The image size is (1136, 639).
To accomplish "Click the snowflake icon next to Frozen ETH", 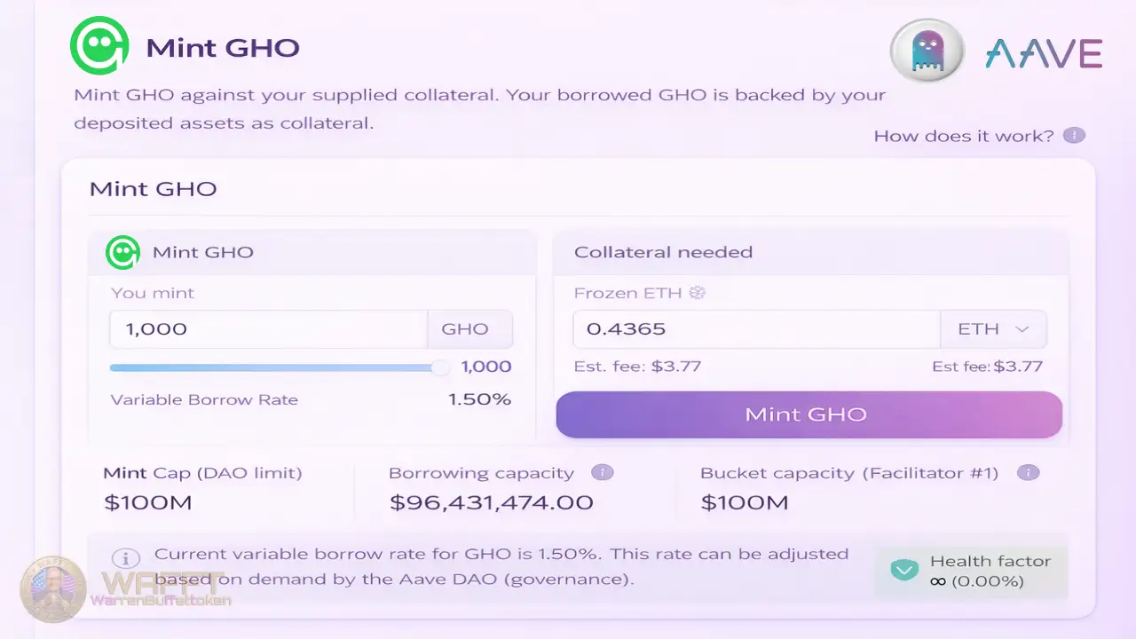I will [x=698, y=292].
